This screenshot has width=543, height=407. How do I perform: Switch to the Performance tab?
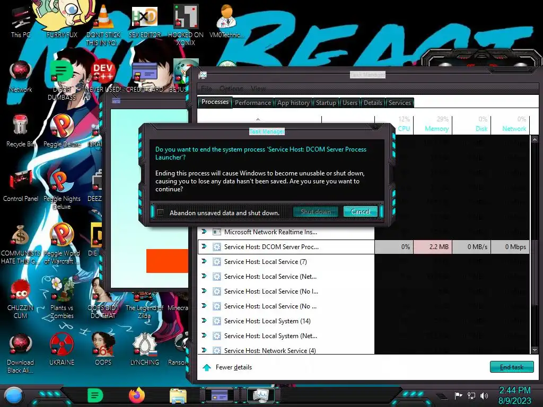click(x=253, y=103)
